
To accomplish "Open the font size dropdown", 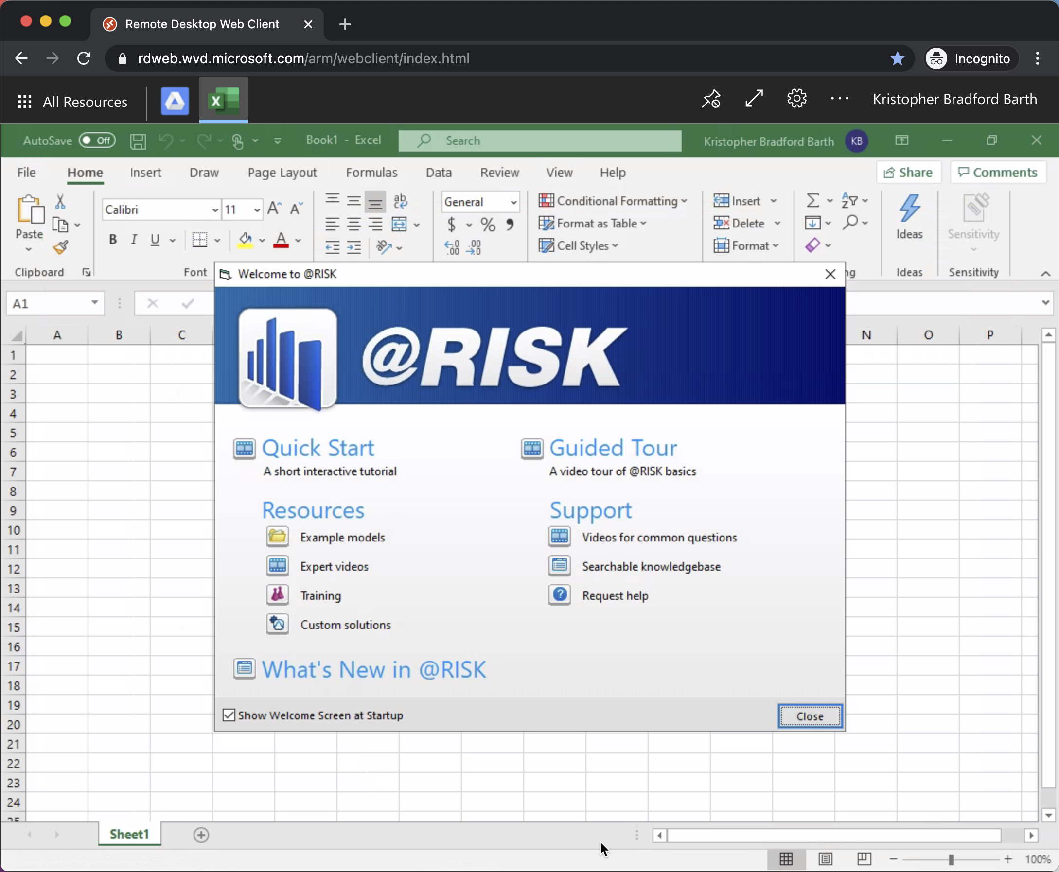I will pos(257,209).
